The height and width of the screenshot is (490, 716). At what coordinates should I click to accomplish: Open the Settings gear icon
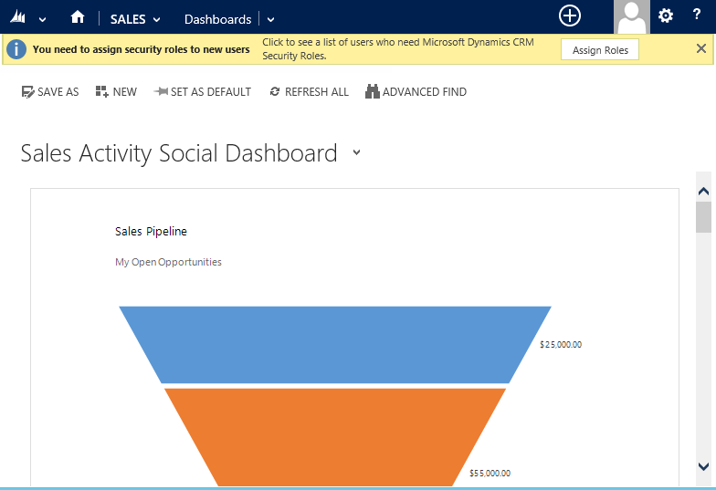click(x=666, y=16)
